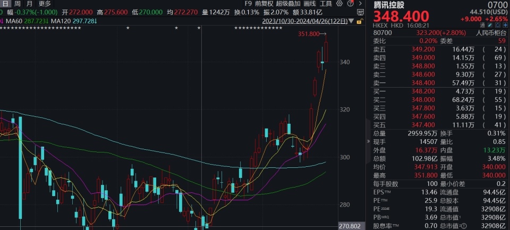Click the lone star marker left of center
Screen dimensions: 510x230
click(128, 28)
